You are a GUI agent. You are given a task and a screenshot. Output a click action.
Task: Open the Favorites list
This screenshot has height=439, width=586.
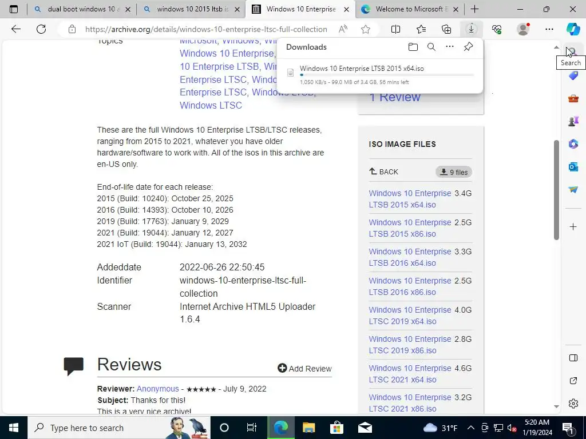[421, 29]
